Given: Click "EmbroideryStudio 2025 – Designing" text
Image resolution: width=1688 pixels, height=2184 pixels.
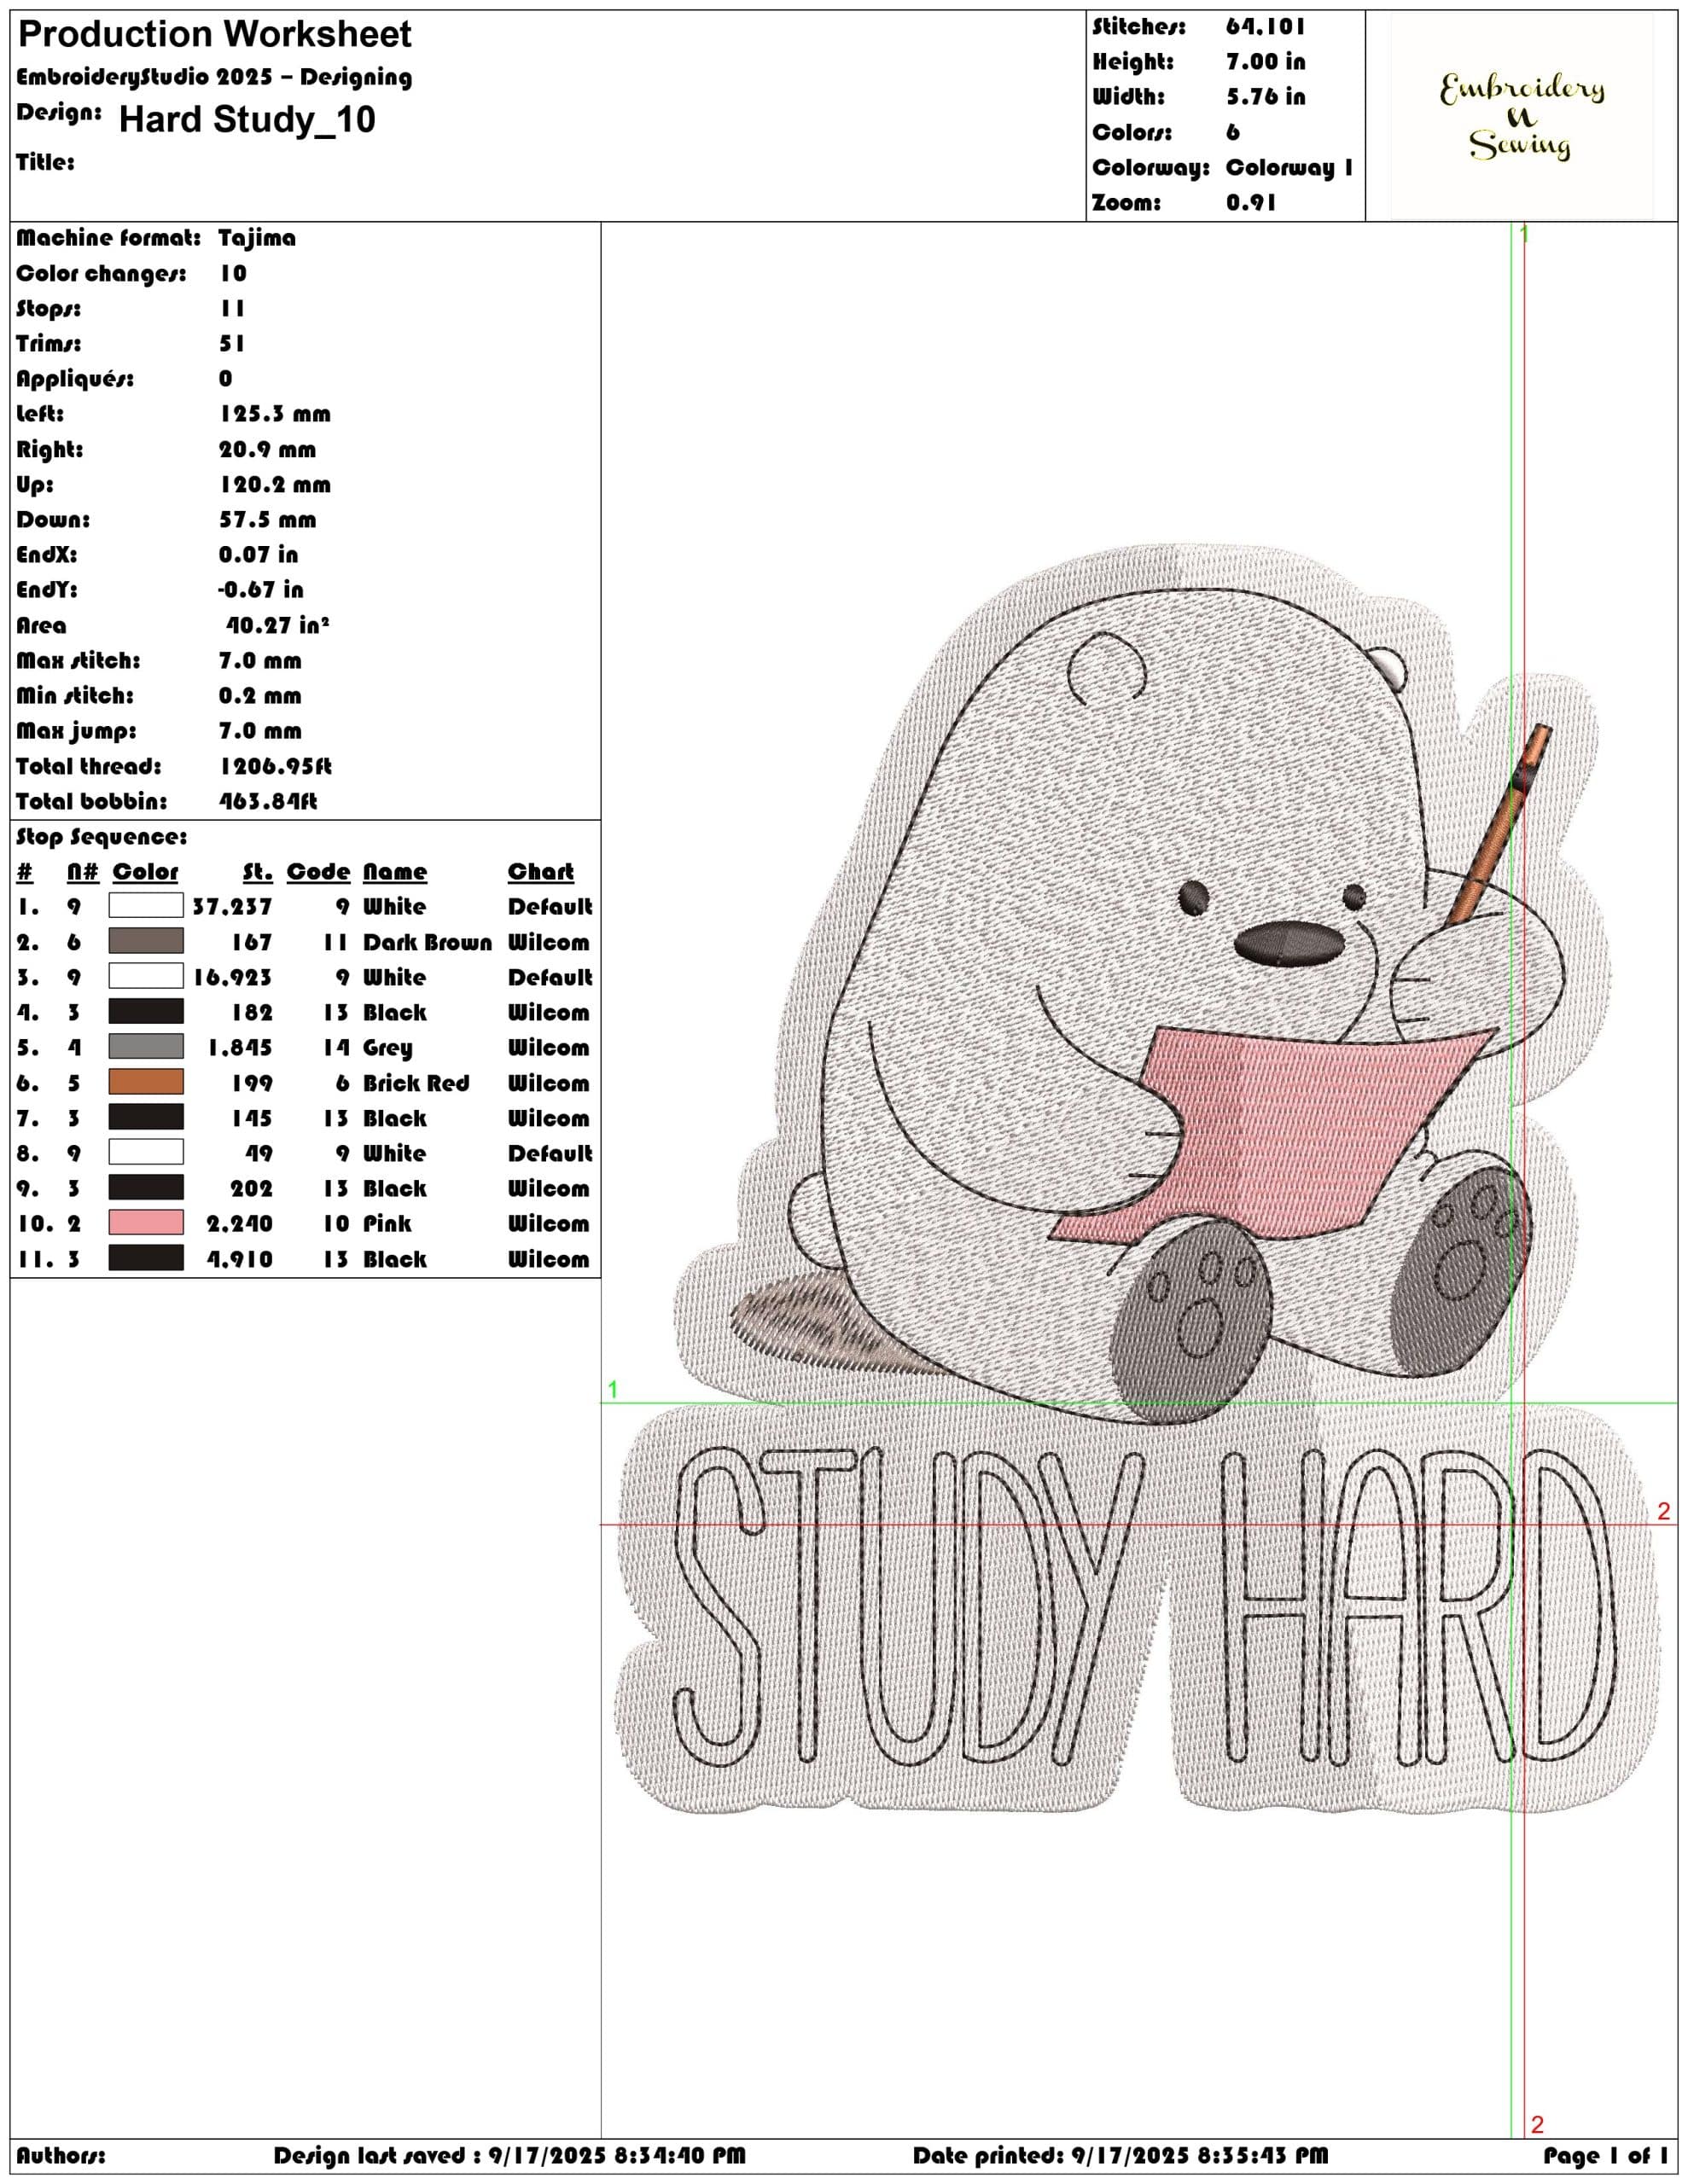Looking at the screenshot, I should click(214, 77).
